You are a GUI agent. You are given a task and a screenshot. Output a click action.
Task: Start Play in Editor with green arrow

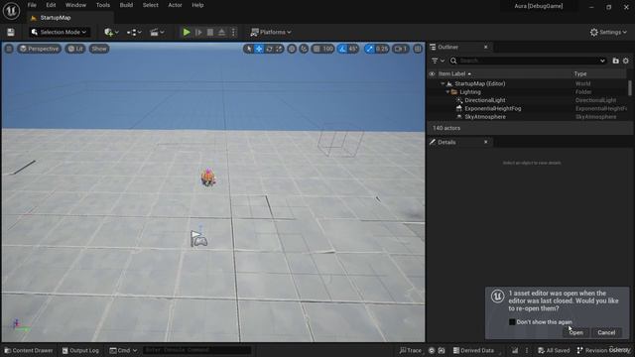click(x=187, y=32)
